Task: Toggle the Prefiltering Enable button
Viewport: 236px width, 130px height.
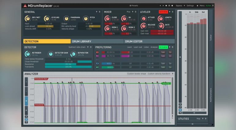Action: coord(163,47)
